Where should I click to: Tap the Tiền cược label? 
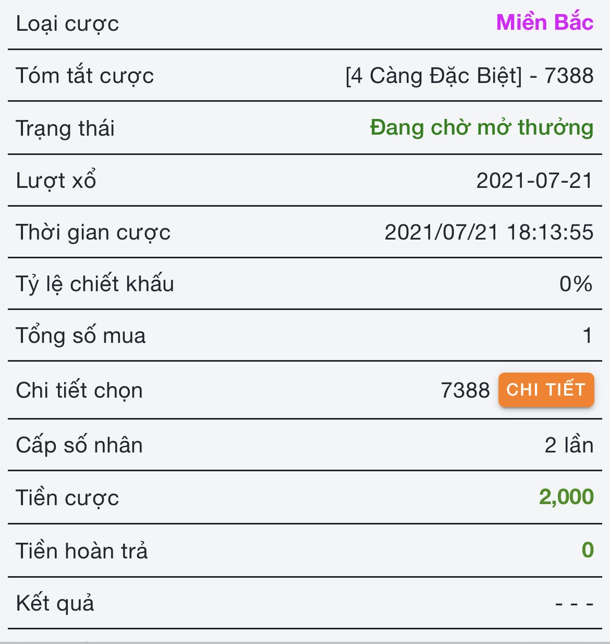click(x=67, y=498)
